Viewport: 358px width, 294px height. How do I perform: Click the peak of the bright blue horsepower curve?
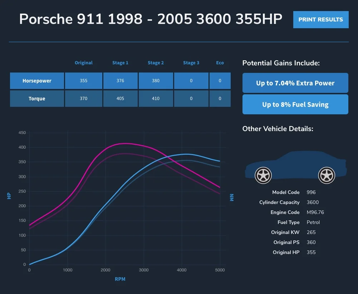pos(187,154)
